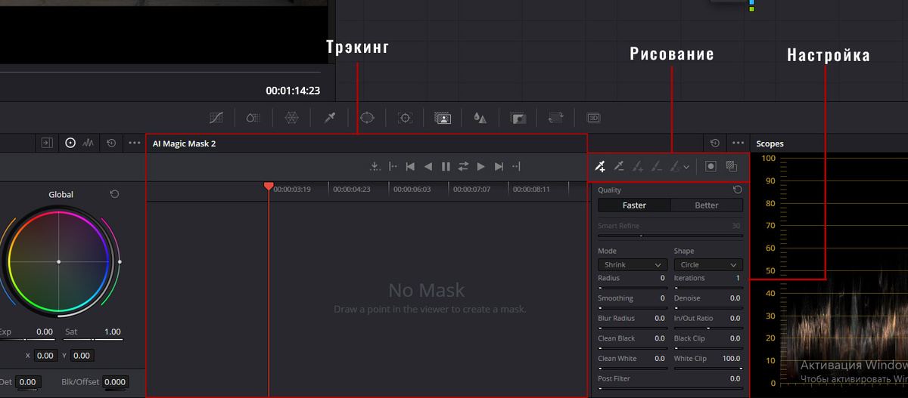Reset the Quality settings with circular arrow
Image resolution: width=908 pixels, height=398 pixels.
pos(737,190)
